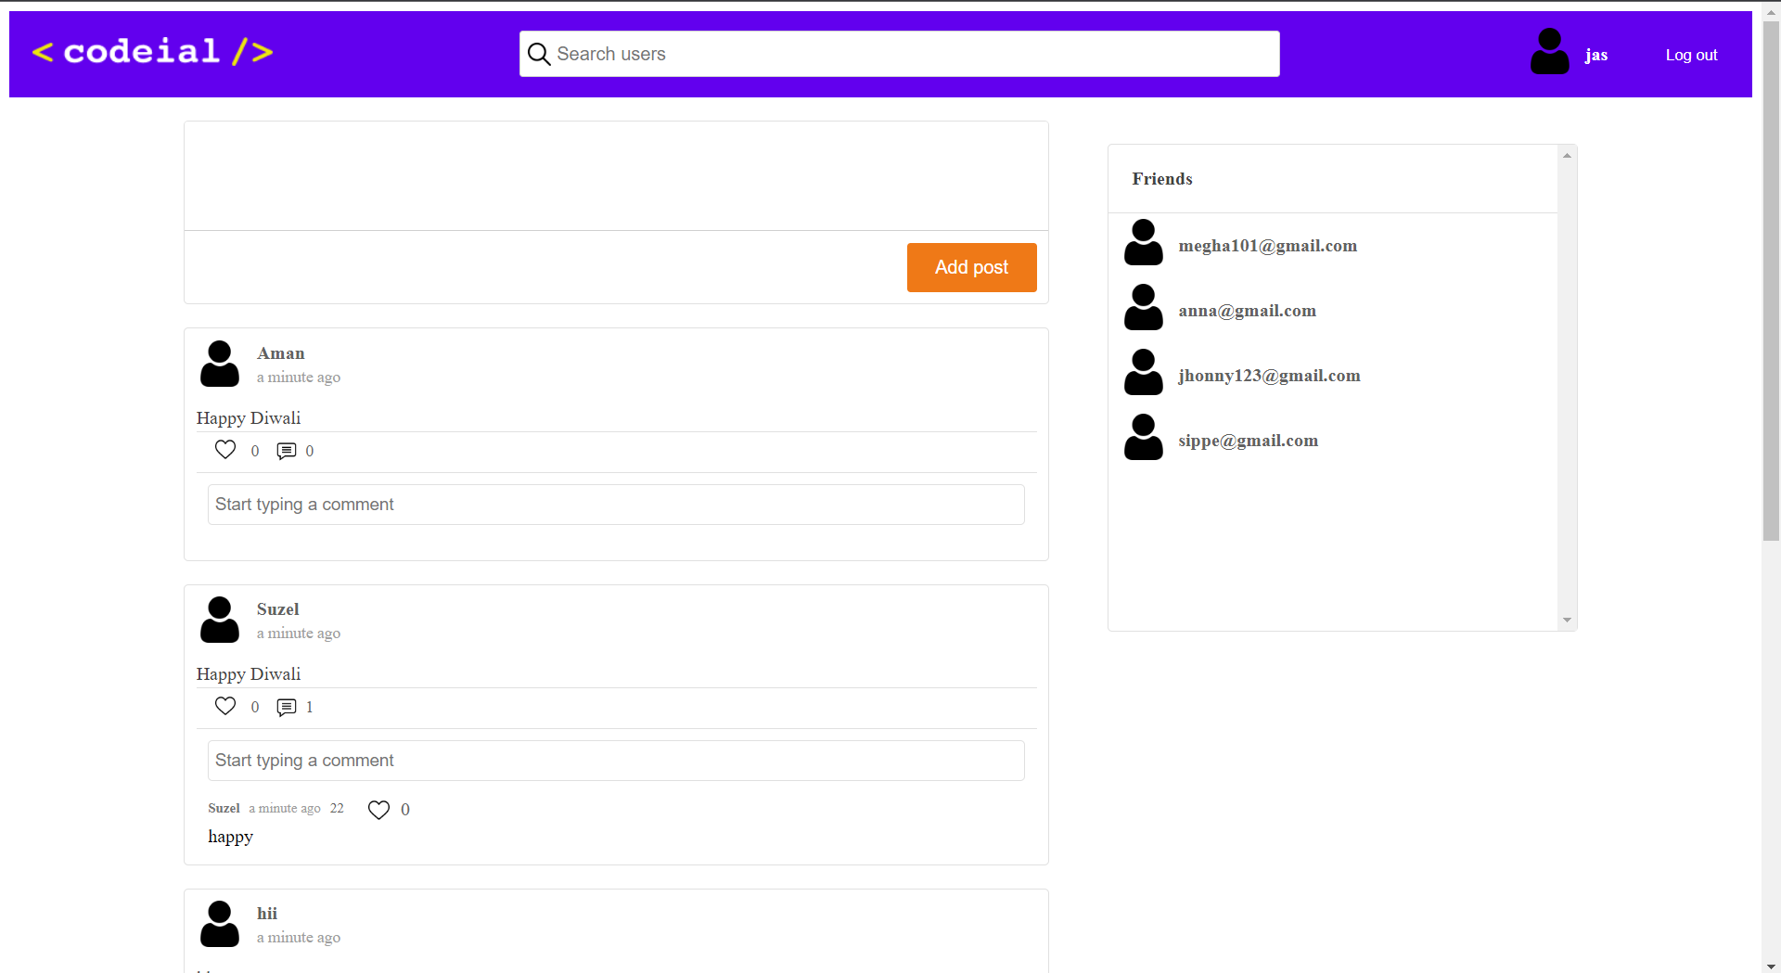Screen dimensions: 1781x973
Task: Open friend jhonny123@gmail.com
Action: click(1269, 376)
